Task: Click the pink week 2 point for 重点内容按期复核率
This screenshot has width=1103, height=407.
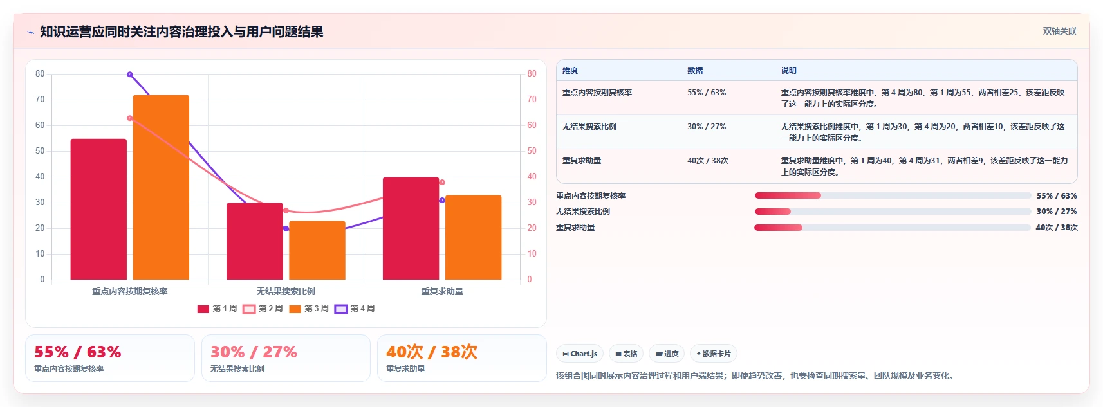Action: click(x=130, y=118)
